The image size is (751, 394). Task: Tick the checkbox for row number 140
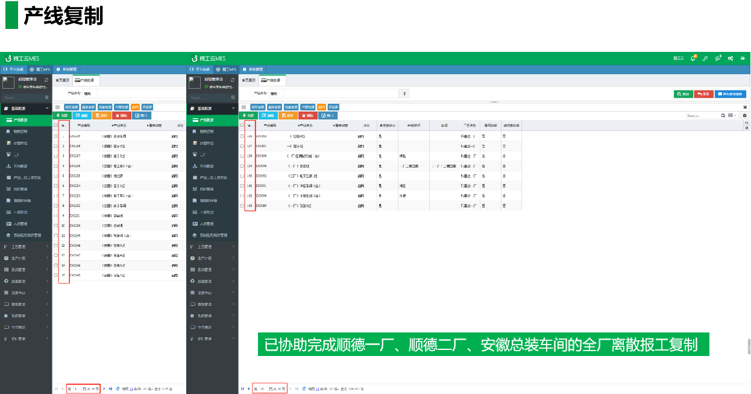pyautogui.click(x=242, y=176)
